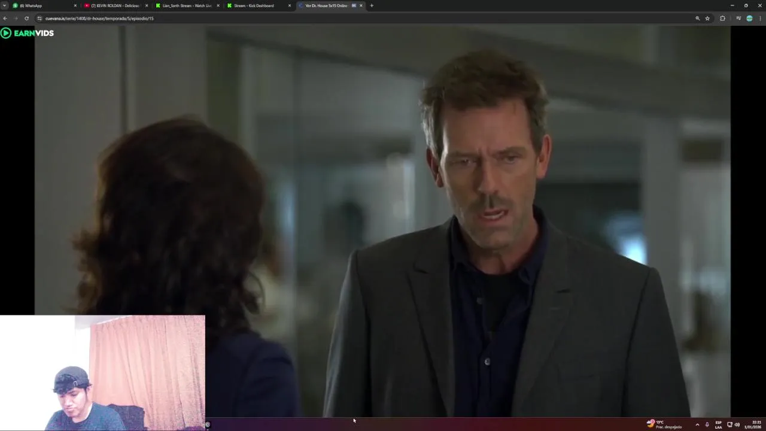Screen dimensions: 766x431
Task: Close the Dr. House tab
Action: pos(361,5)
